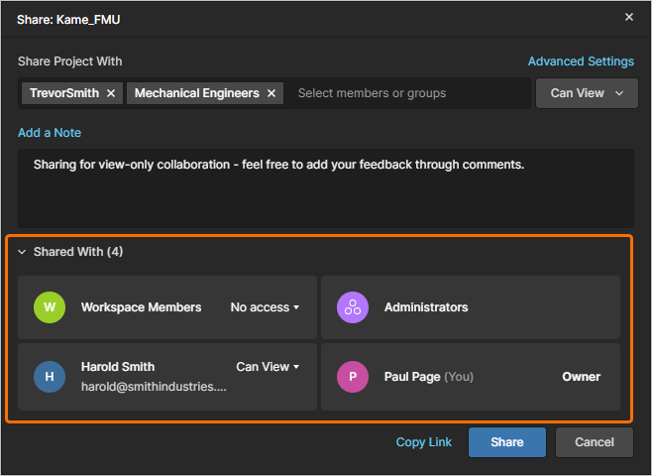This screenshot has height=476, width=652.
Task: Click the Copy Link option
Action: [424, 442]
